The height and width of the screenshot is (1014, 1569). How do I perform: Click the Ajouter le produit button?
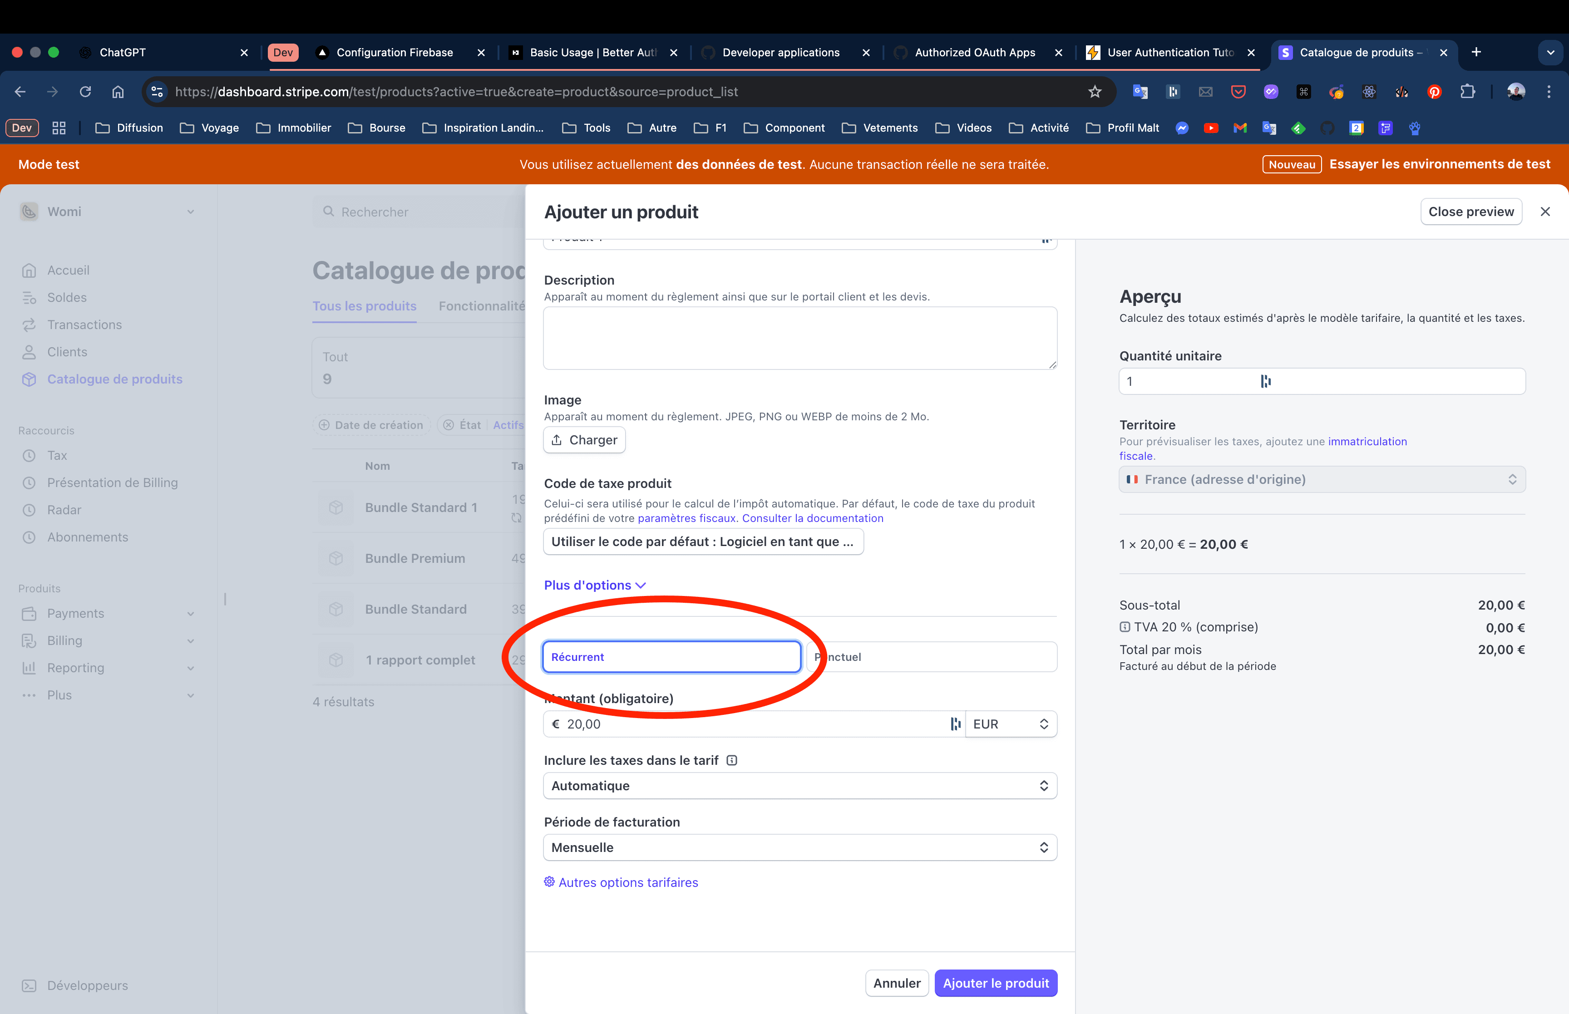tap(996, 983)
